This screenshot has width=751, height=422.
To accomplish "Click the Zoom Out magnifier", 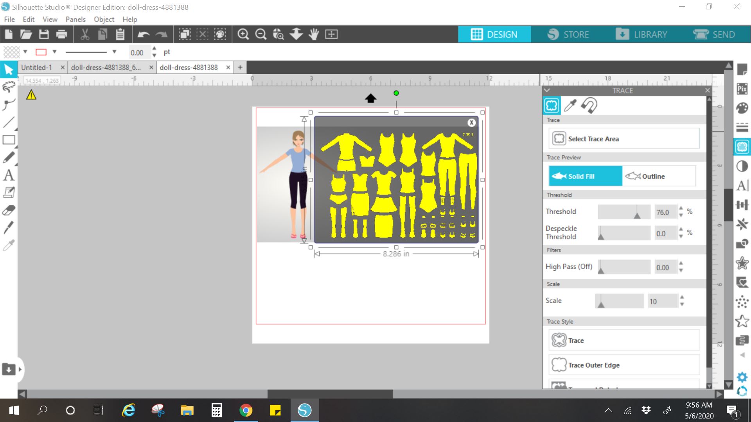I will click(x=261, y=34).
